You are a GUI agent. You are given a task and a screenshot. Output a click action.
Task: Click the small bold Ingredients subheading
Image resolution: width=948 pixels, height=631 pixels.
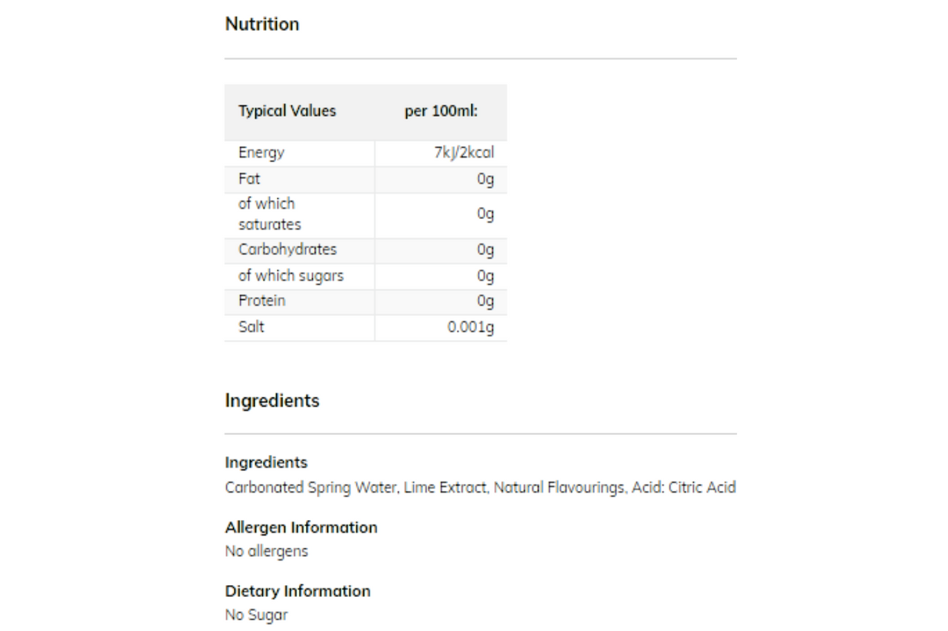click(x=266, y=462)
